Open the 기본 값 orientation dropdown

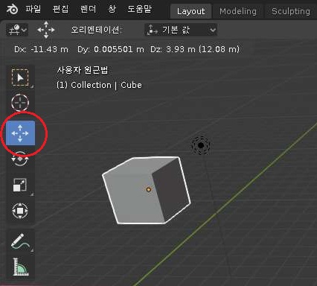181,30
